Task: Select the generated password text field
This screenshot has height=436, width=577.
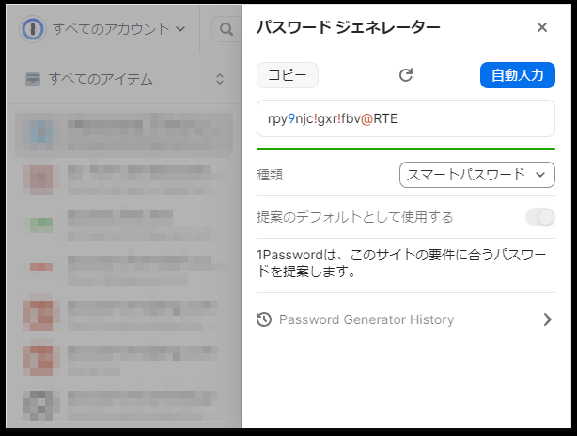Action: 406,118
